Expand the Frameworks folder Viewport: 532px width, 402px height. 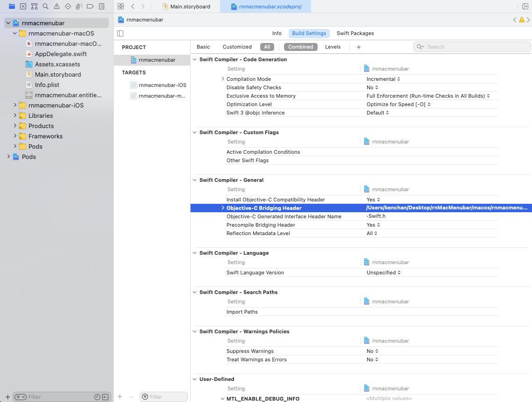click(x=14, y=136)
